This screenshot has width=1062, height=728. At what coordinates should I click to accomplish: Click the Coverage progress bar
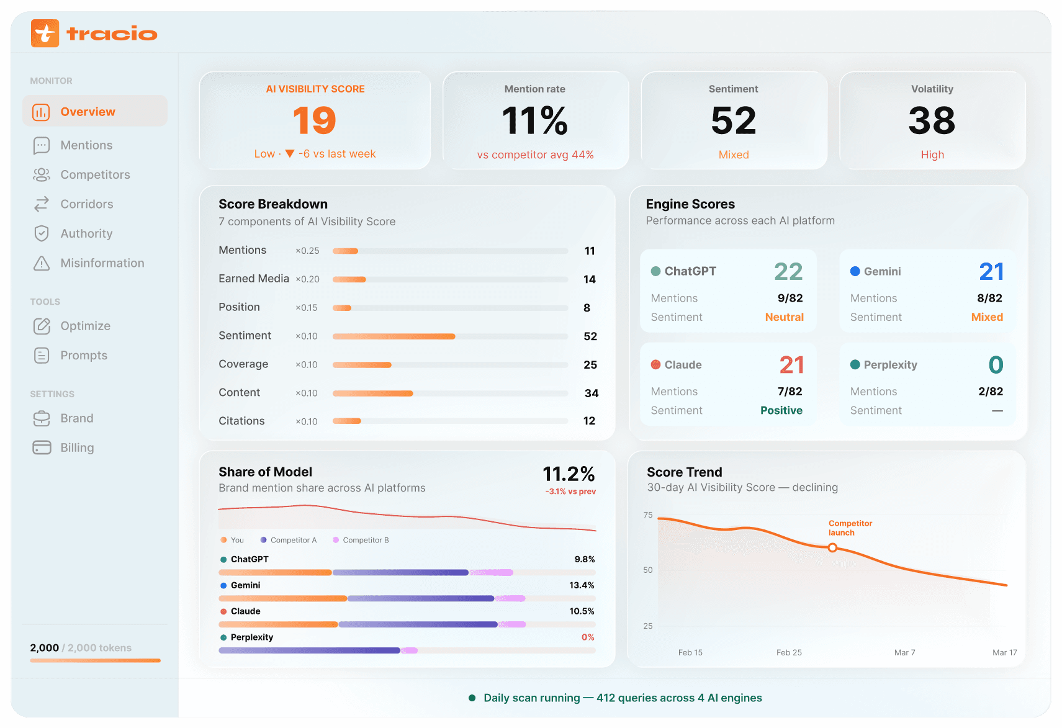(450, 365)
